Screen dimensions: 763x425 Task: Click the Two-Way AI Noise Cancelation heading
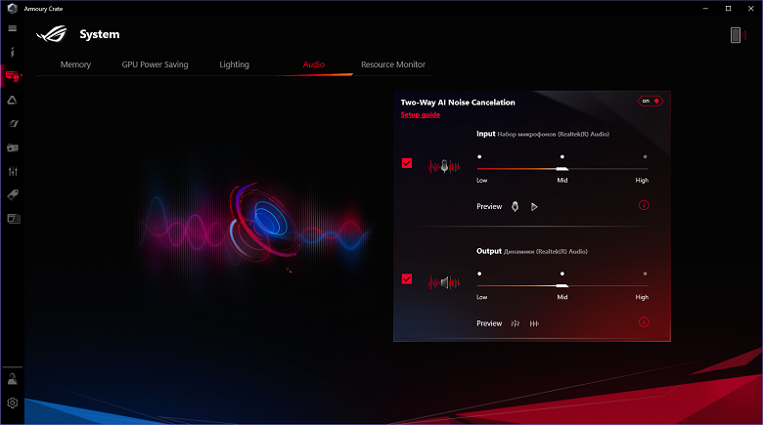tap(458, 103)
